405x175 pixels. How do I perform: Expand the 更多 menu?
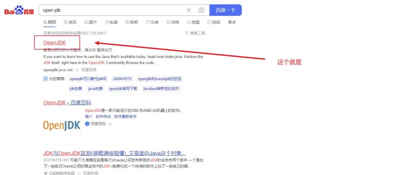tap(232, 22)
